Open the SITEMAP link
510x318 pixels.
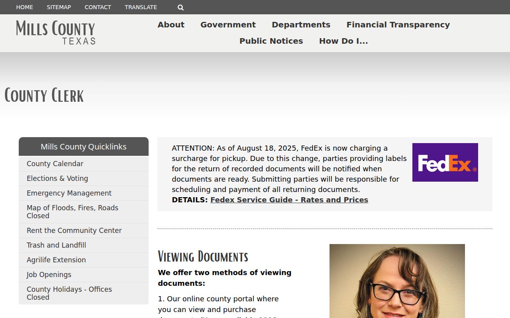point(59,7)
